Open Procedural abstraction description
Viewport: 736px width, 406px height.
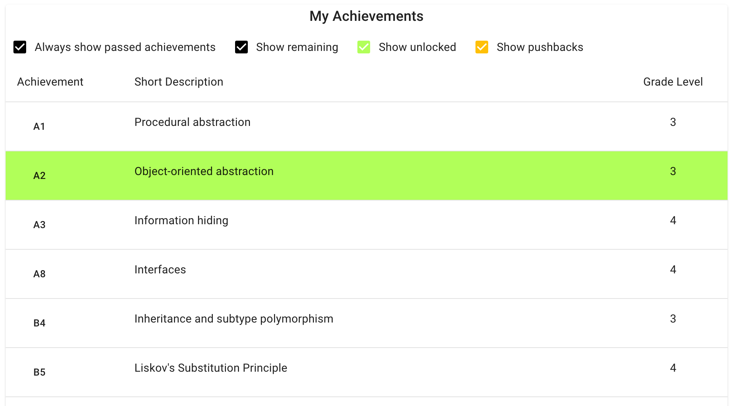click(x=192, y=122)
